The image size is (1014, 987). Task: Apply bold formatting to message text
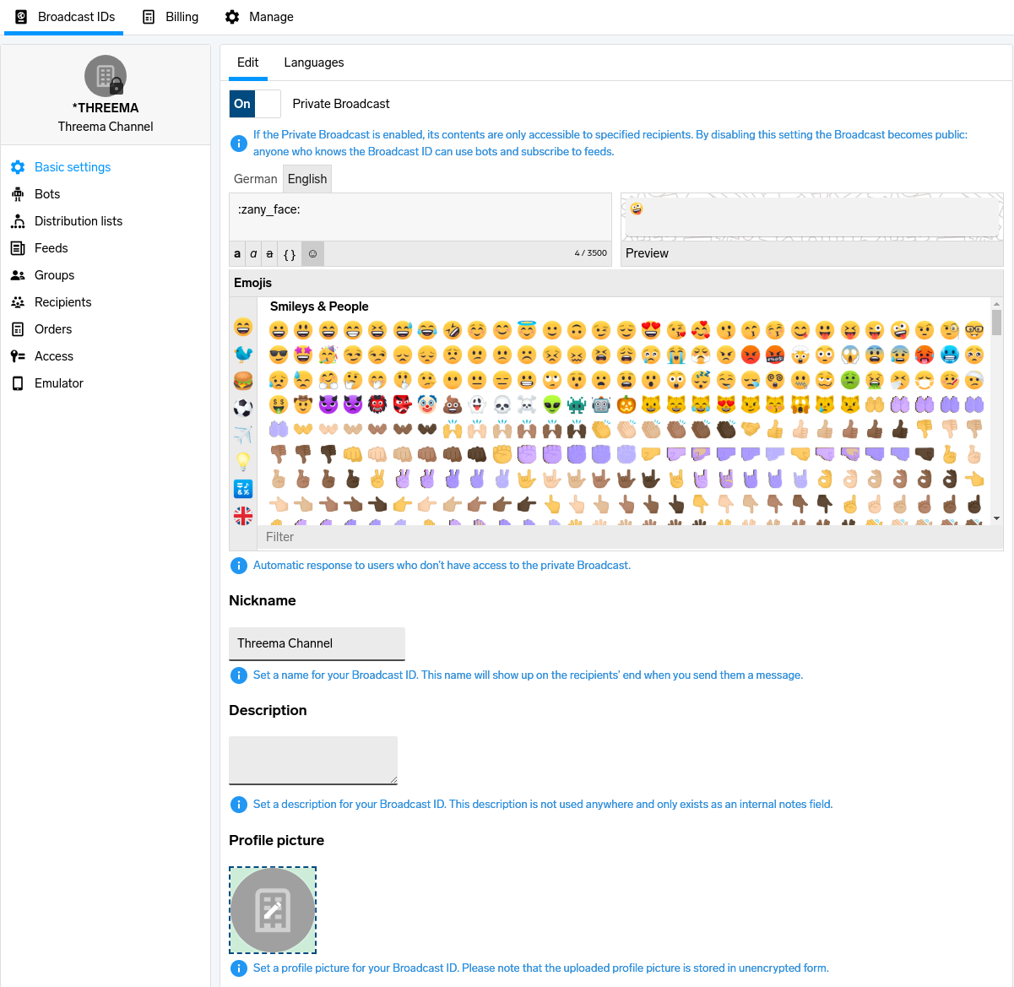[237, 253]
